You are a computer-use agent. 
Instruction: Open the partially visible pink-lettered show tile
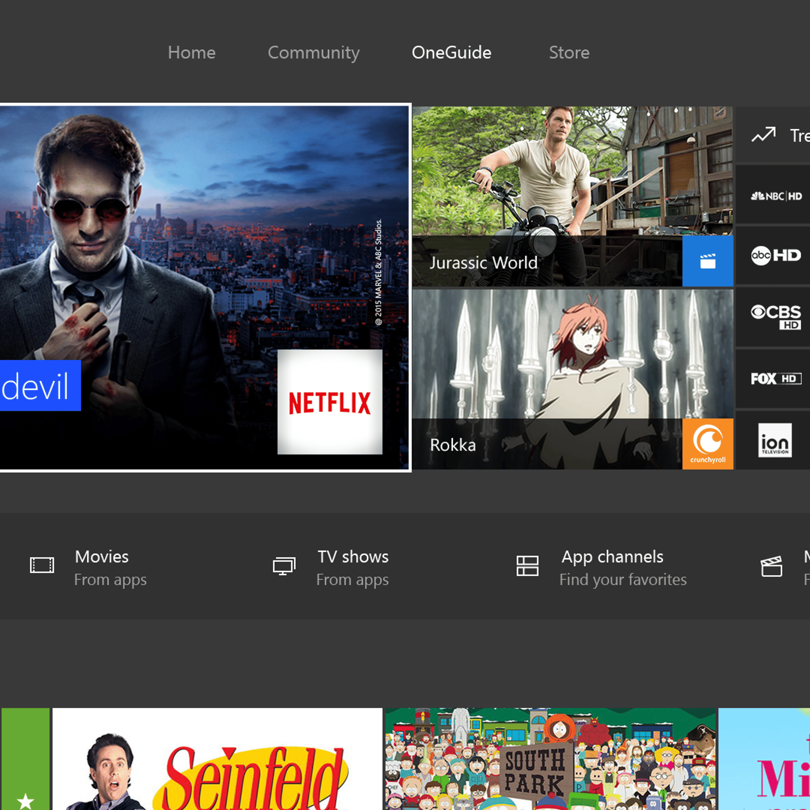coord(764,759)
